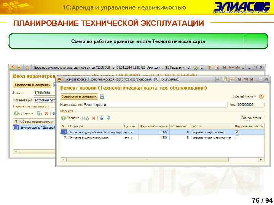Click Записать и закрыть button

[x=79, y=96]
